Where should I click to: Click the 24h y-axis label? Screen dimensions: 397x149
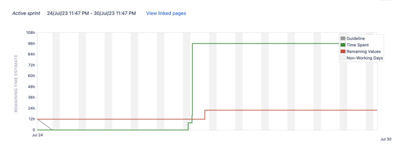pyautogui.click(x=32, y=108)
